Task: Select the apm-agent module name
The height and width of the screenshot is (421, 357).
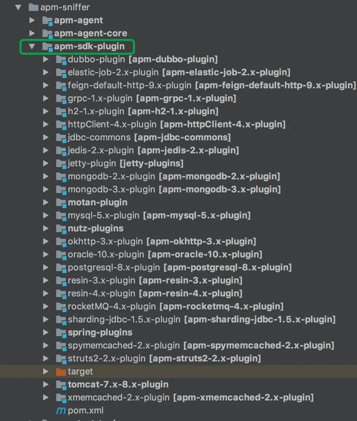Action: click(78, 20)
